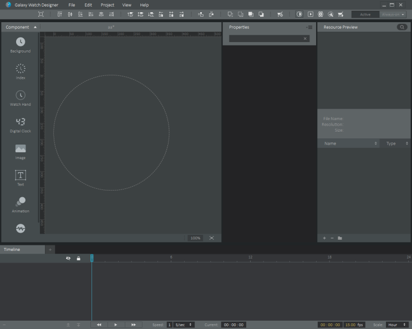This screenshot has height=329, width=412.
Task: Select the Timeline tab
Action: [22, 249]
